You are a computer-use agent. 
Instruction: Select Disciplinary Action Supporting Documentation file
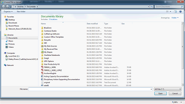62,79
